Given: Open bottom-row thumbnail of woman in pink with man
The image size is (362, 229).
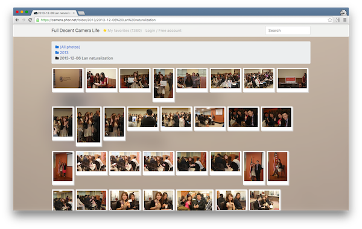Looking at the screenshot, I should [x=195, y=200].
